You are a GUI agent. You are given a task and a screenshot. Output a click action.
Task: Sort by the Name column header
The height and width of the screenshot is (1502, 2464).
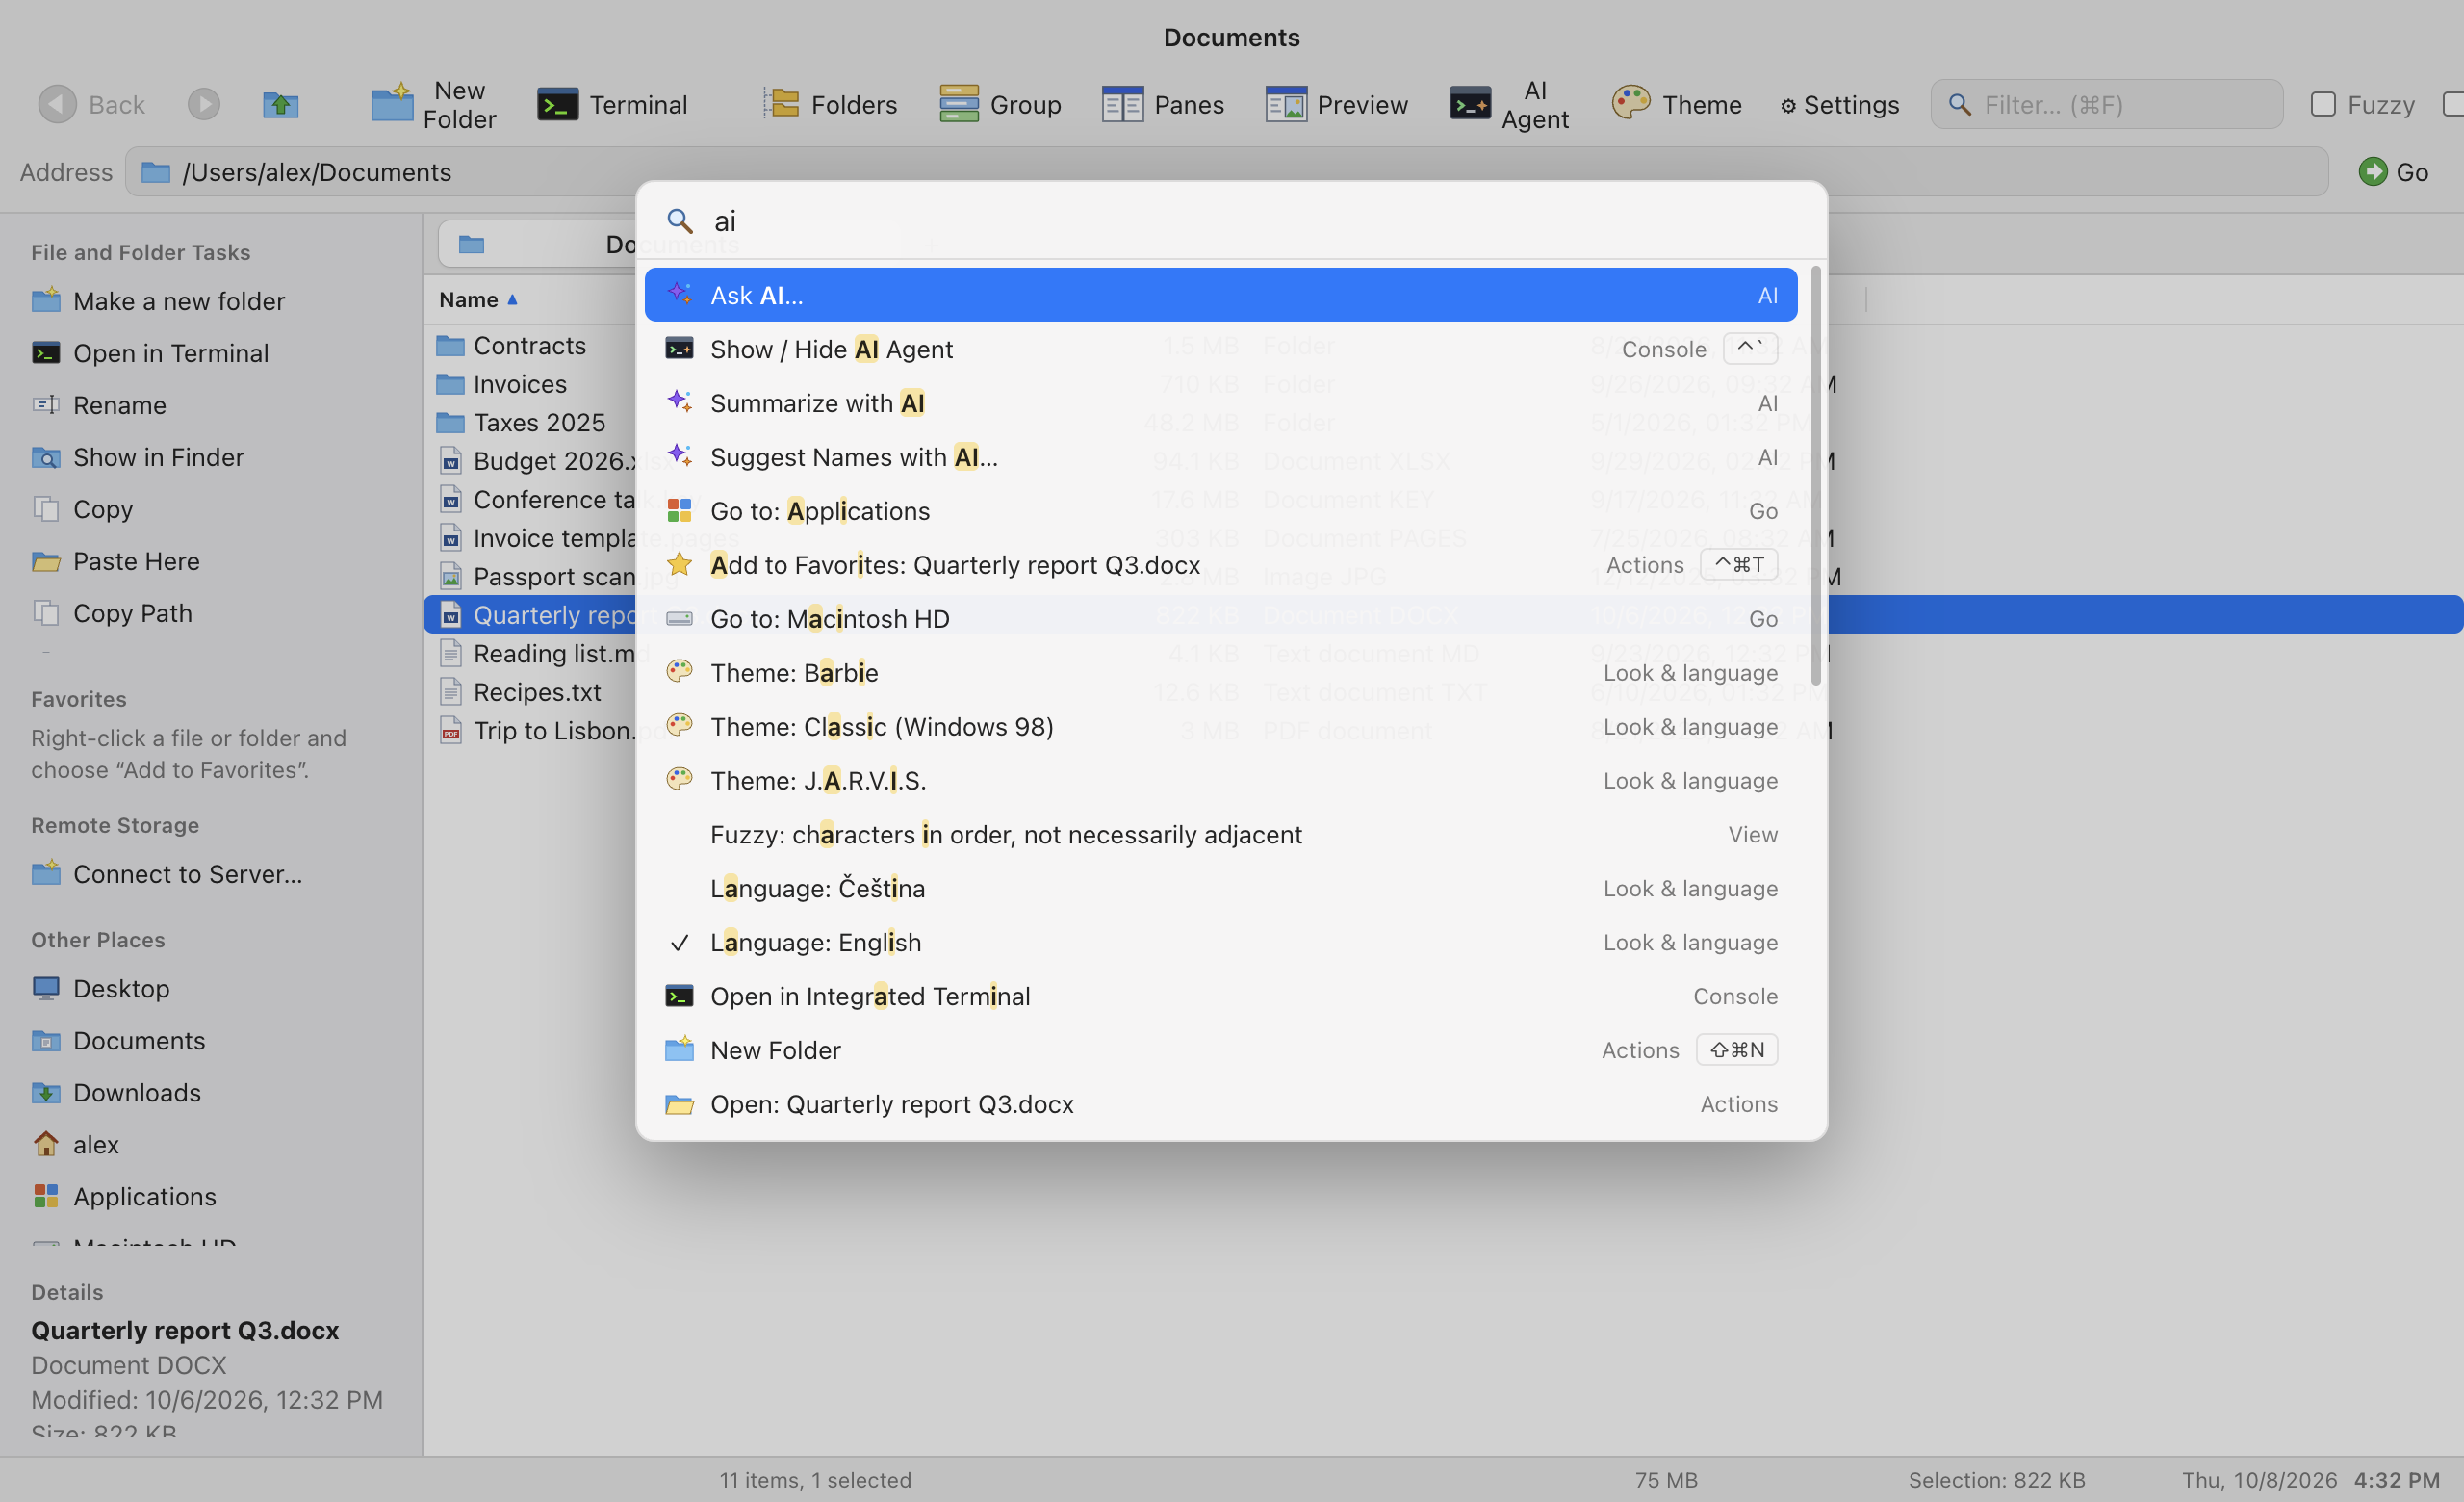(x=478, y=299)
